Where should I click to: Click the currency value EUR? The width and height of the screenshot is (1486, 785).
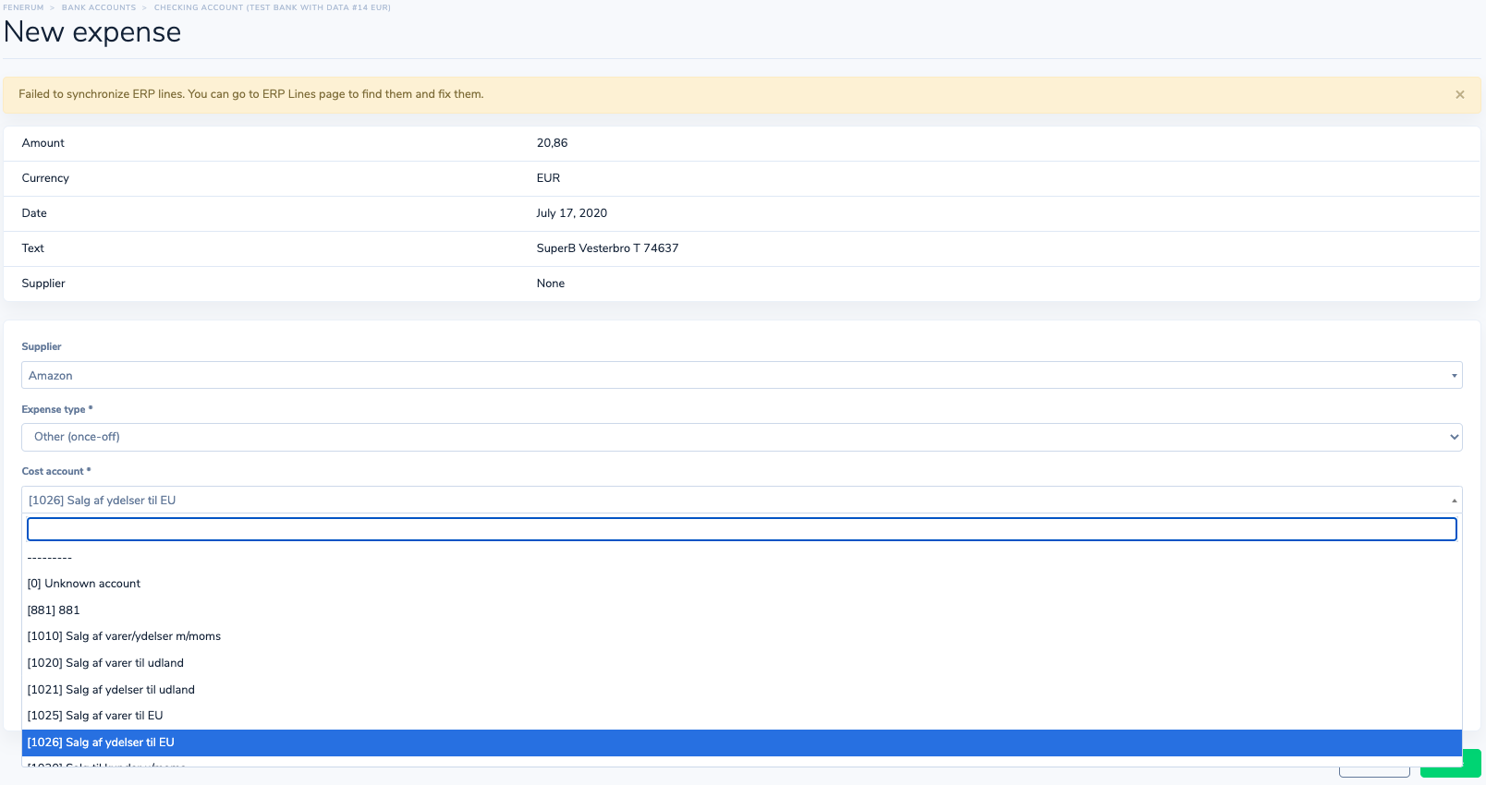coord(548,178)
